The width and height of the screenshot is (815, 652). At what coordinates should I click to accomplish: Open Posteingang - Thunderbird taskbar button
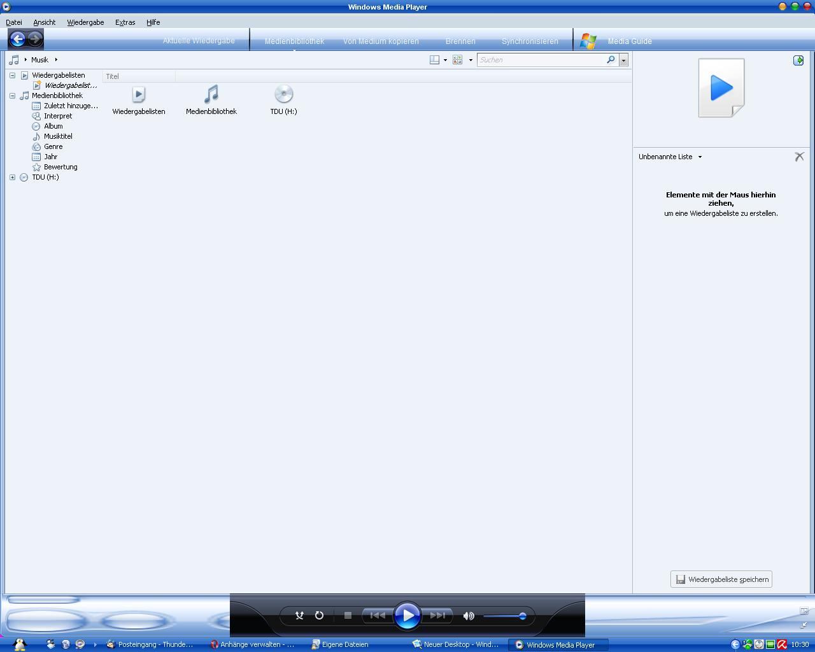tap(150, 644)
